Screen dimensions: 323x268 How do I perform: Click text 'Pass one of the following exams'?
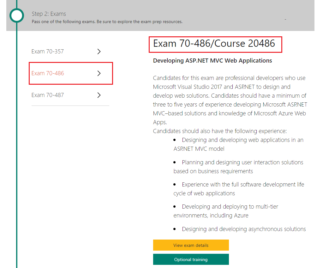[x=64, y=21]
